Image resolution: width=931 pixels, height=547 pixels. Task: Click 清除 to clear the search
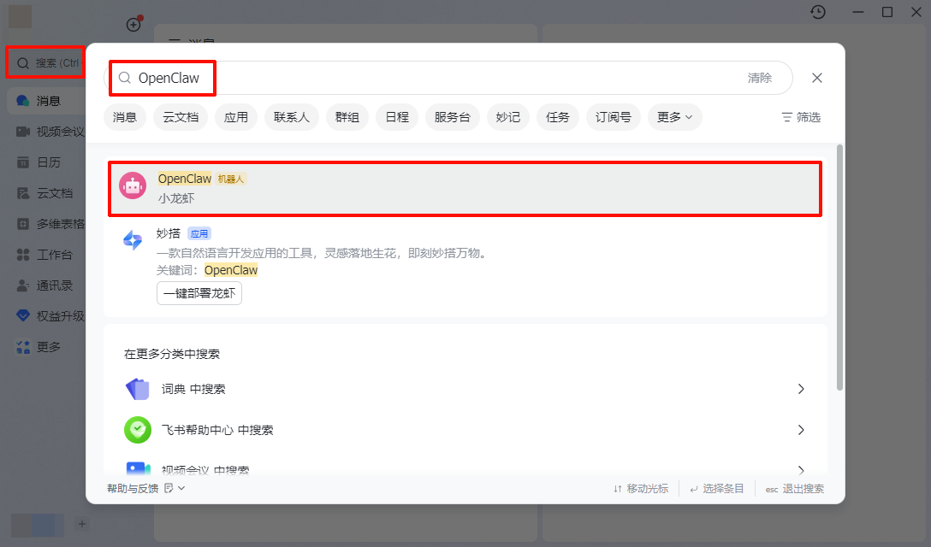click(759, 78)
